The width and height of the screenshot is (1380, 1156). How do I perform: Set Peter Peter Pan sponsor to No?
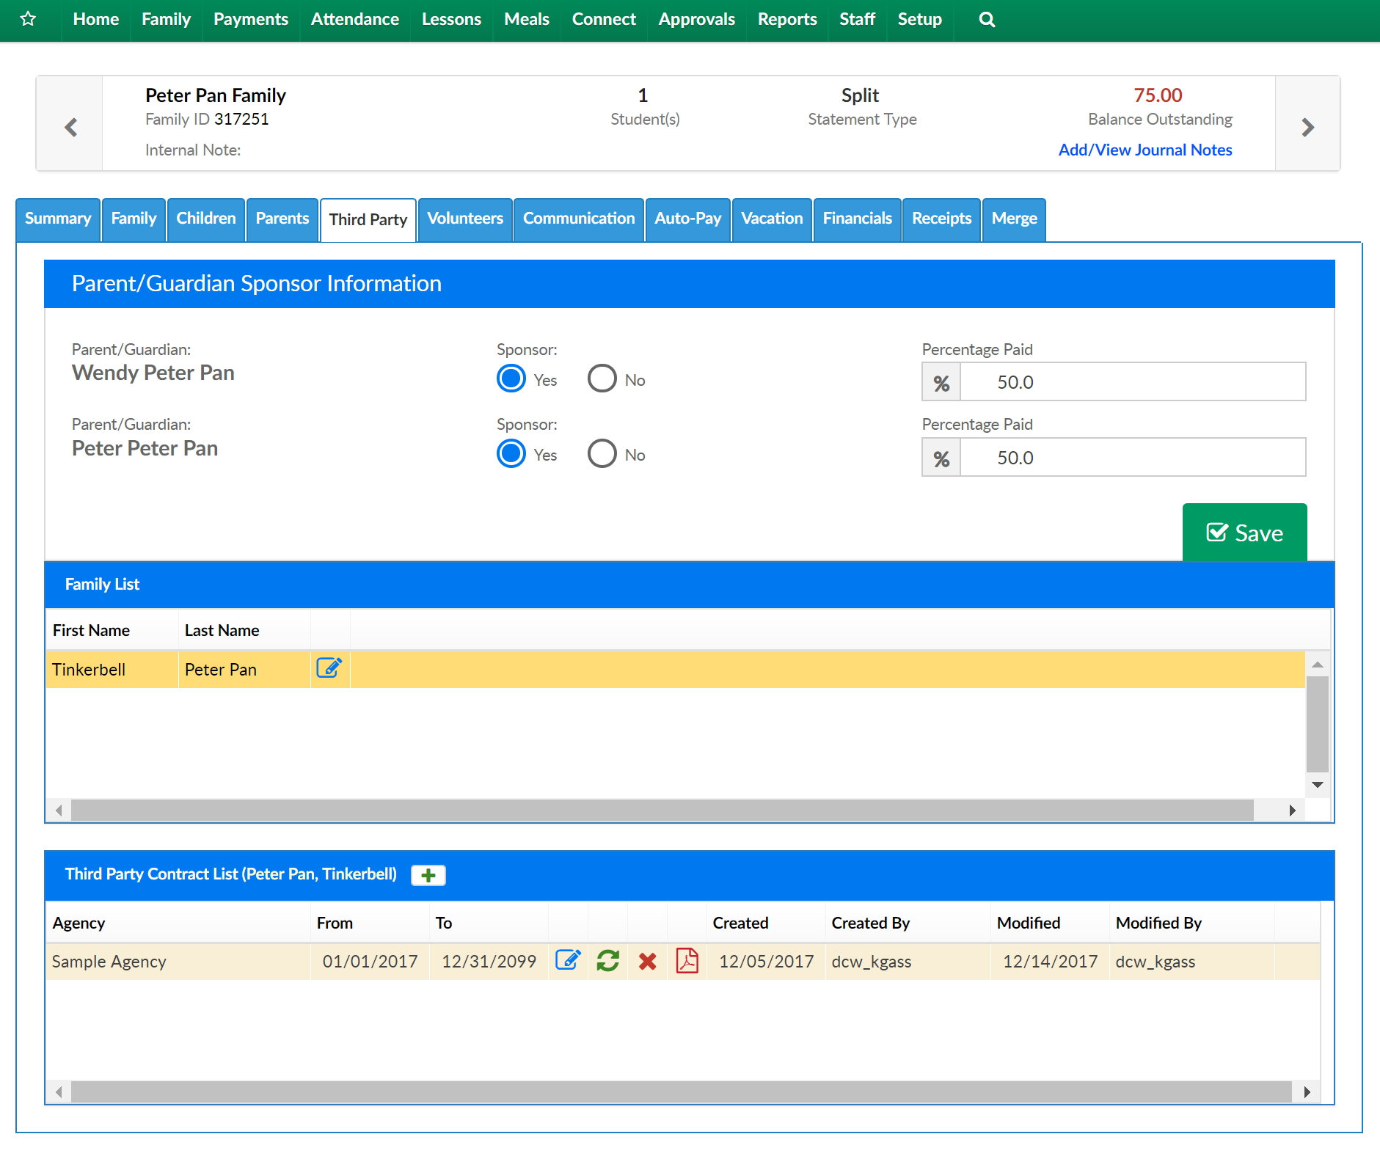pos(602,454)
